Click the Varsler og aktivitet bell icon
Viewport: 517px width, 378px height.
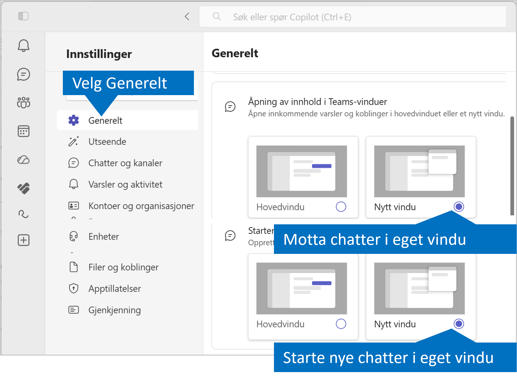74,184
